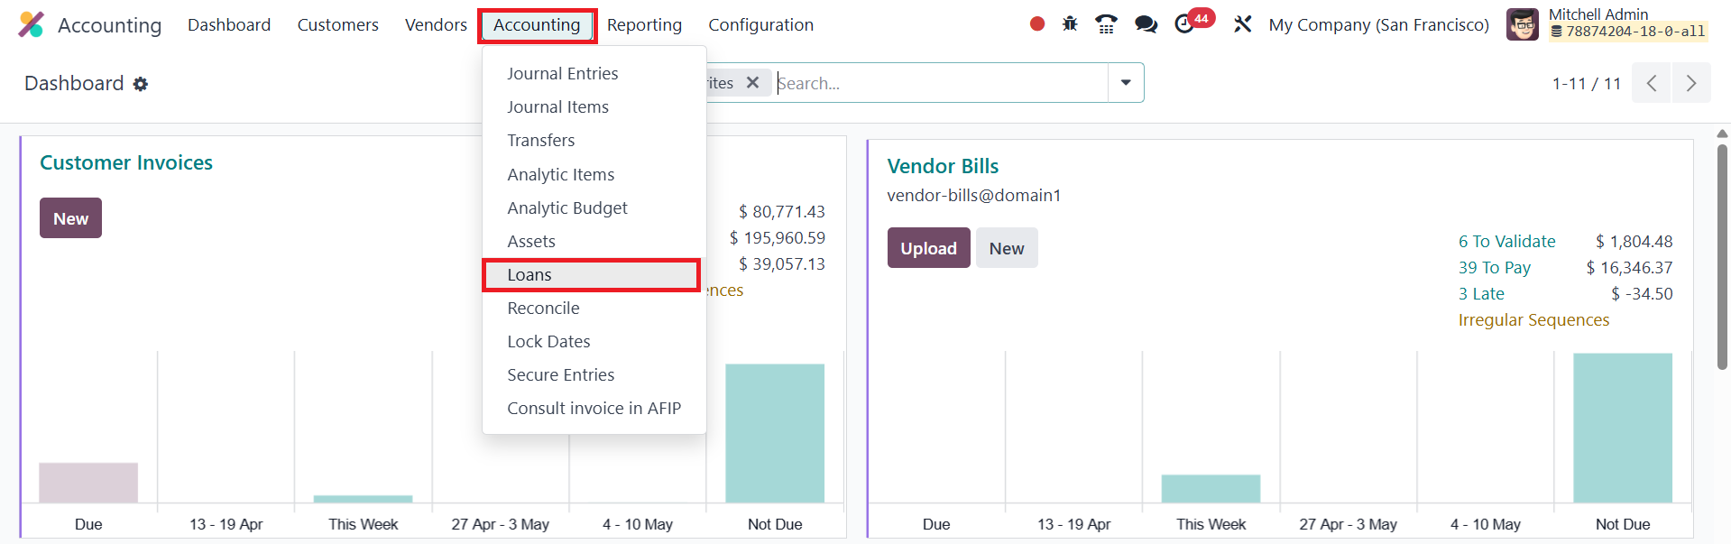Viewport: 1731px width, 544px height.
Task: Click the wrench tools icon
Action: [1243, 24]
